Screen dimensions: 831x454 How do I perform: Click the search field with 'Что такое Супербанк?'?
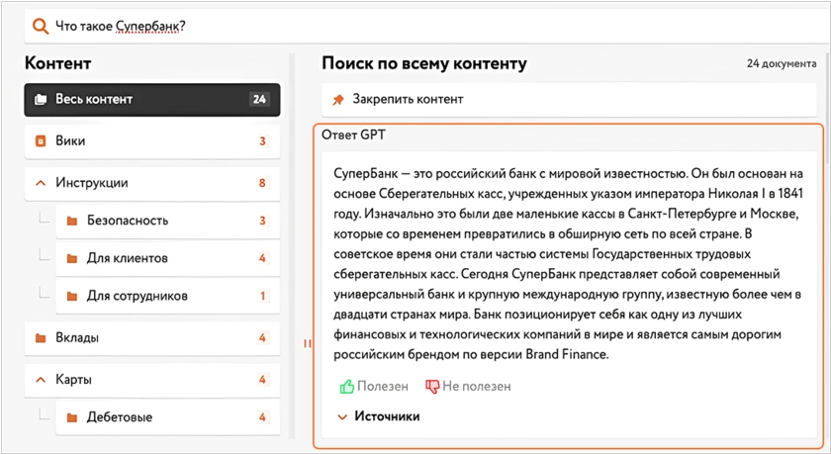[x=426, y=26]
